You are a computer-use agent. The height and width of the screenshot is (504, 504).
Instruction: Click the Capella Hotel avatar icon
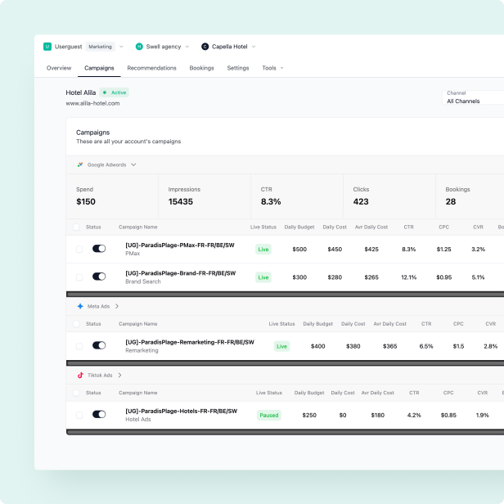click(205, 47)
